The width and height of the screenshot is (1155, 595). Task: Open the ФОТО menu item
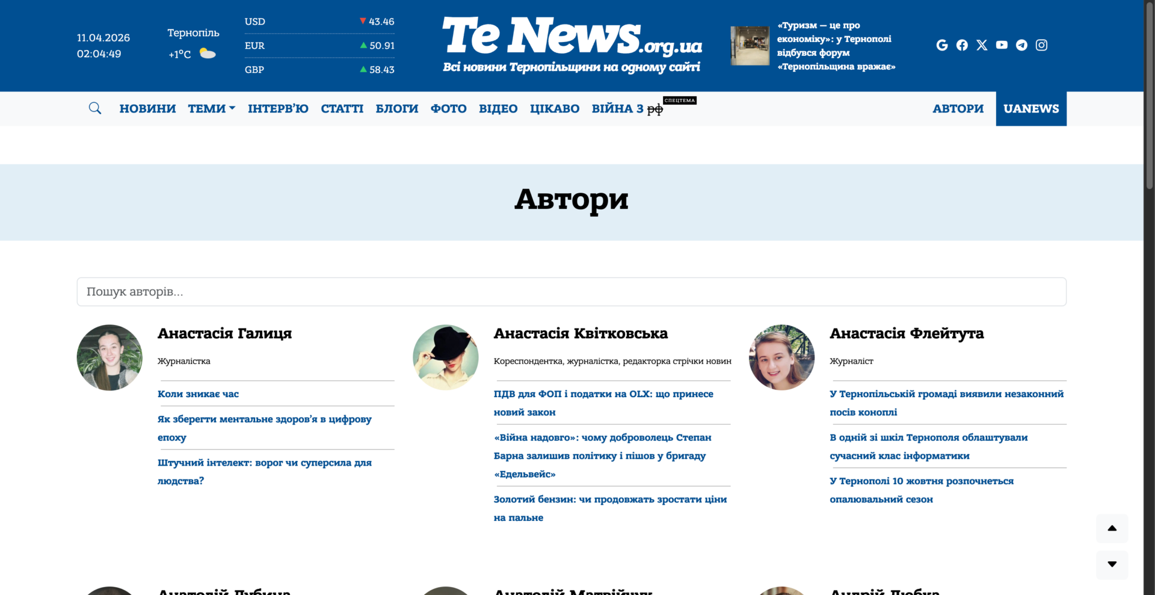[x=449, y=109]
